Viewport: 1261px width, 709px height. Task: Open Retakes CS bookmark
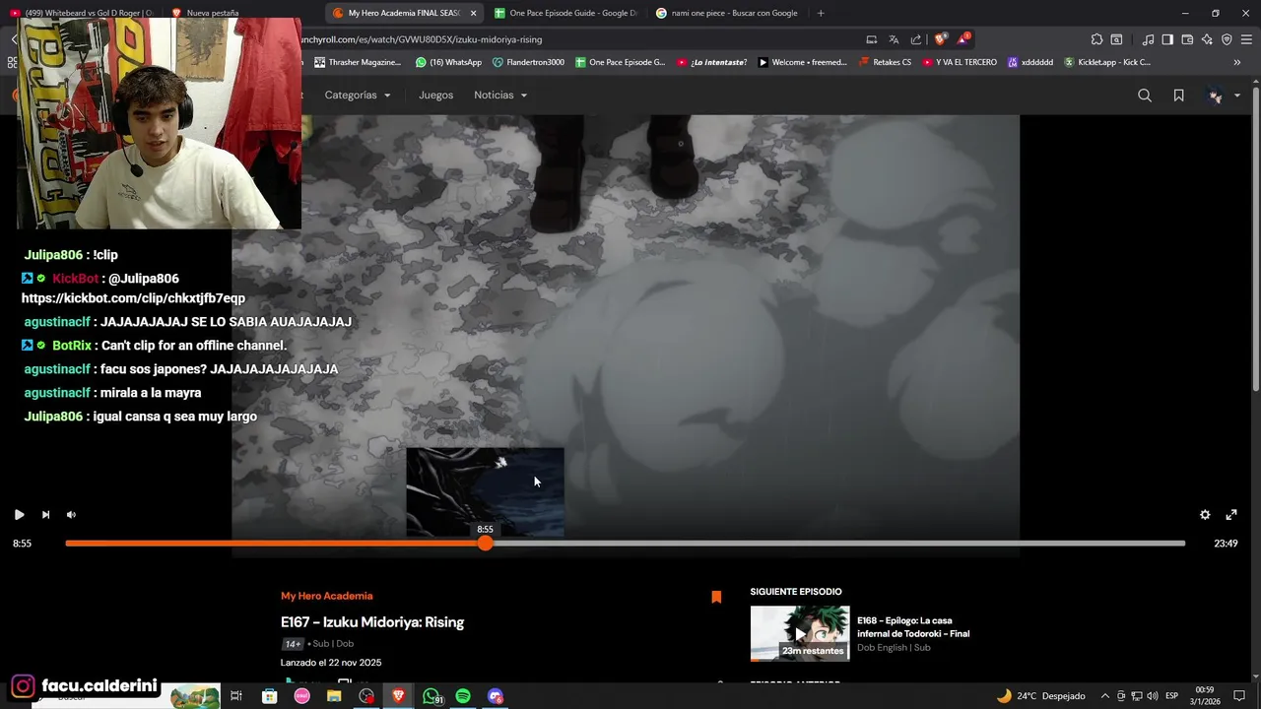(885, 62)
